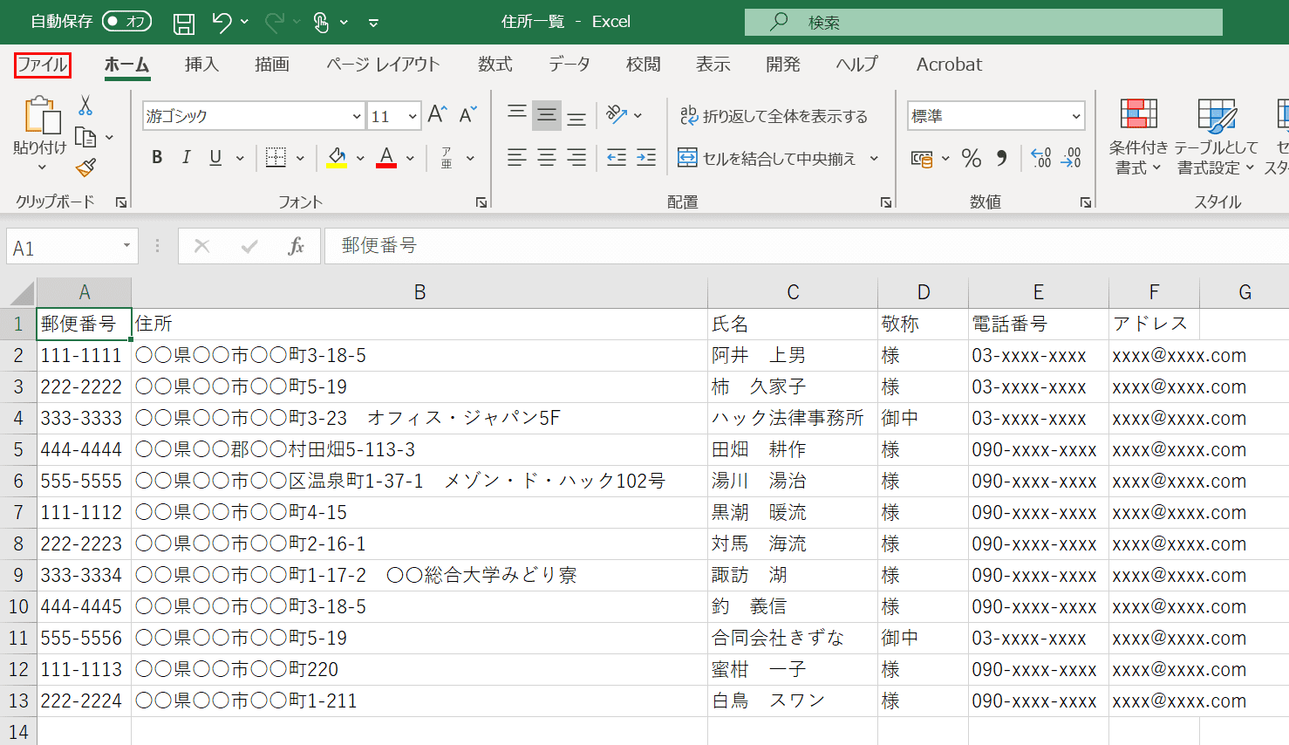The image size is (1289, 745).
Task: Select the column B header
Action: point(419,292)
